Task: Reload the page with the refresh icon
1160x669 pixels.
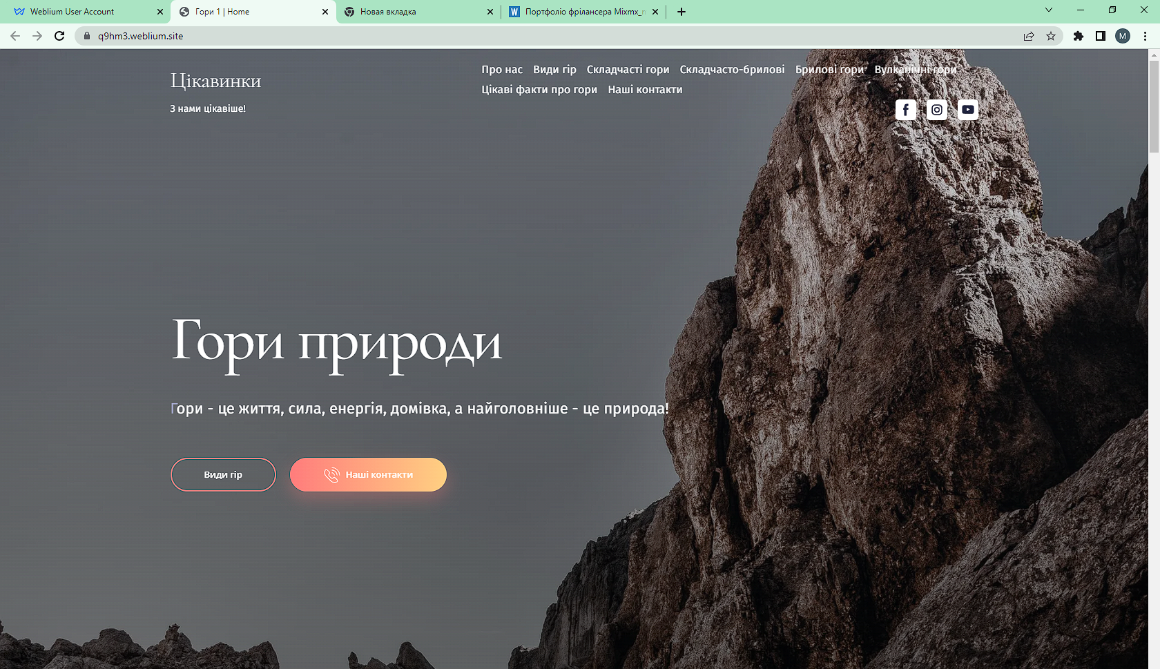Action: (59, 36)
